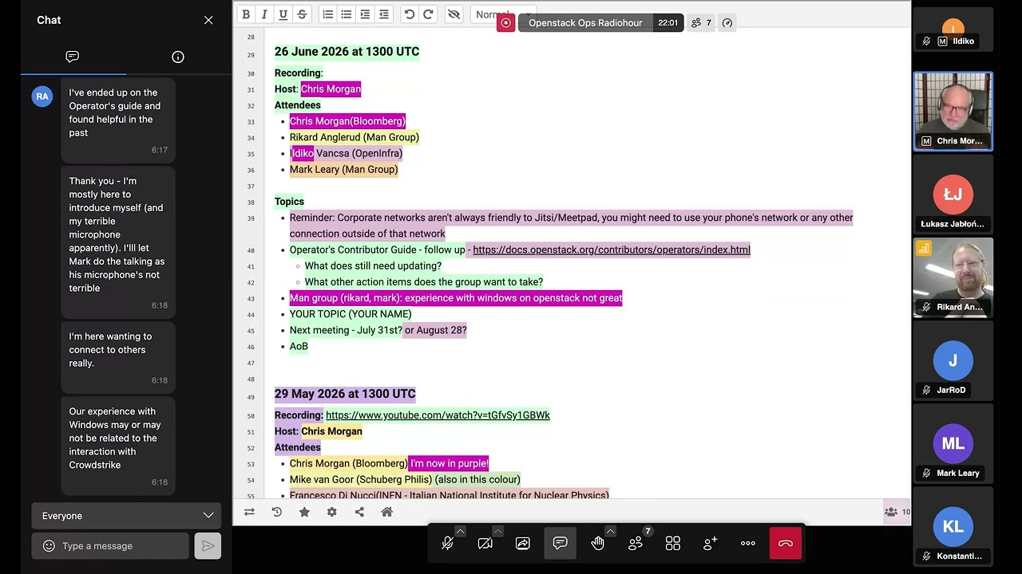Viewport: 1022px width, 574px height.
Task: Click the 'AoB' topic line
Action: pyautogui.click(x=299, y=346)
